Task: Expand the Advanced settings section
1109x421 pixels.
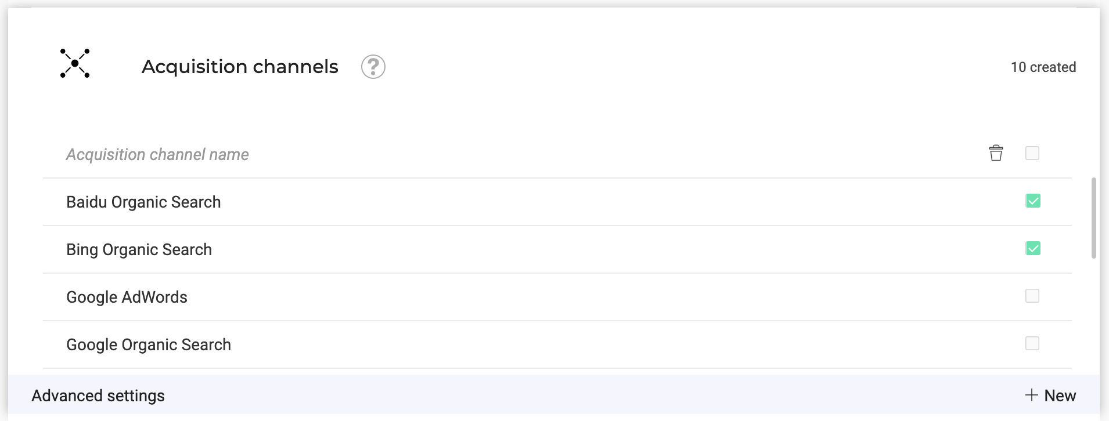Action: click(98, 395)
